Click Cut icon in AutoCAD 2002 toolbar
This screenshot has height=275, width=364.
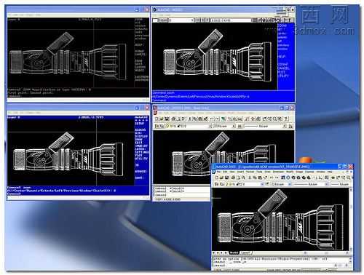click(250, 178)
